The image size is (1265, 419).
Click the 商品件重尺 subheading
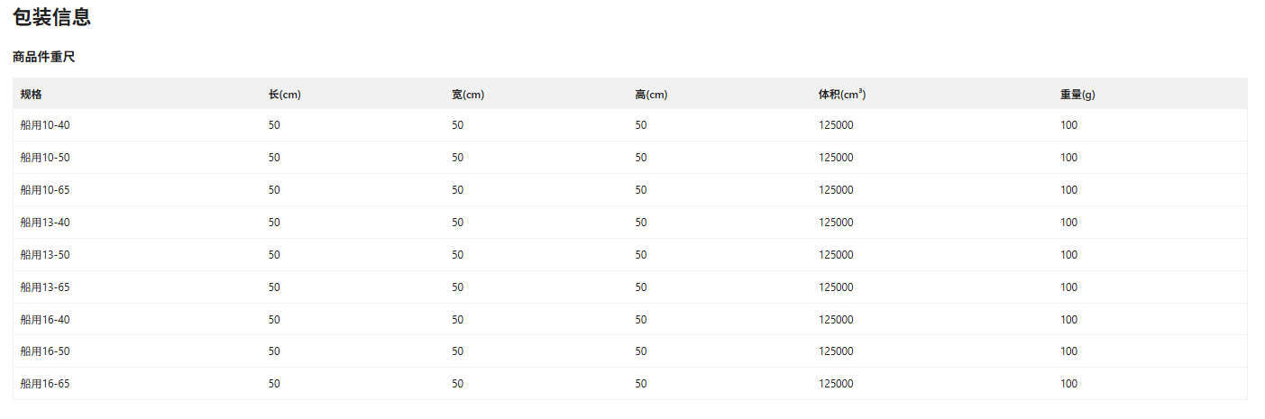(43, 57)
